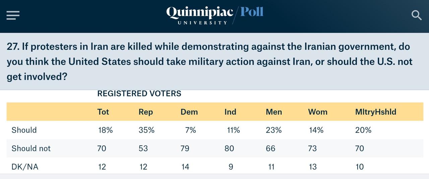Click the Wom column header
Screen dimensions: 429x179
pyautogui.click(x=318, y=112)
